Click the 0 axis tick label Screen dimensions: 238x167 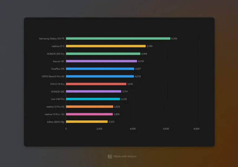(x=66, y=129)
